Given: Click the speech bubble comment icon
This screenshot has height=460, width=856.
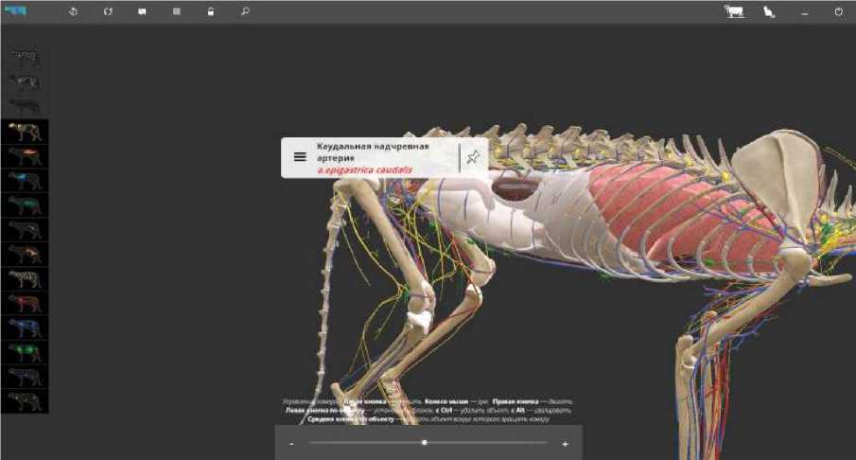Looking at the screenshot, I should pos(142,12).
